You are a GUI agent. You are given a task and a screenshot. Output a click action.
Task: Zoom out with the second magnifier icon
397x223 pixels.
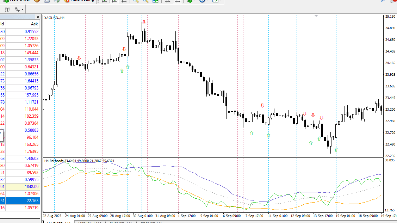(145, 1)
